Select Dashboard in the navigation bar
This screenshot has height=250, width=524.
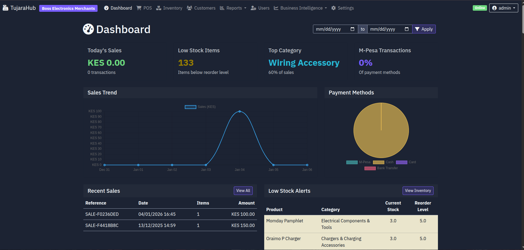(x=118, y=8)
